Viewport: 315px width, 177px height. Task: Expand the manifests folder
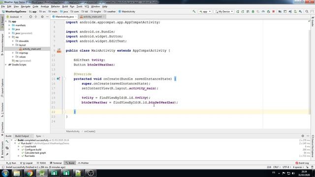tap(9, 25)
